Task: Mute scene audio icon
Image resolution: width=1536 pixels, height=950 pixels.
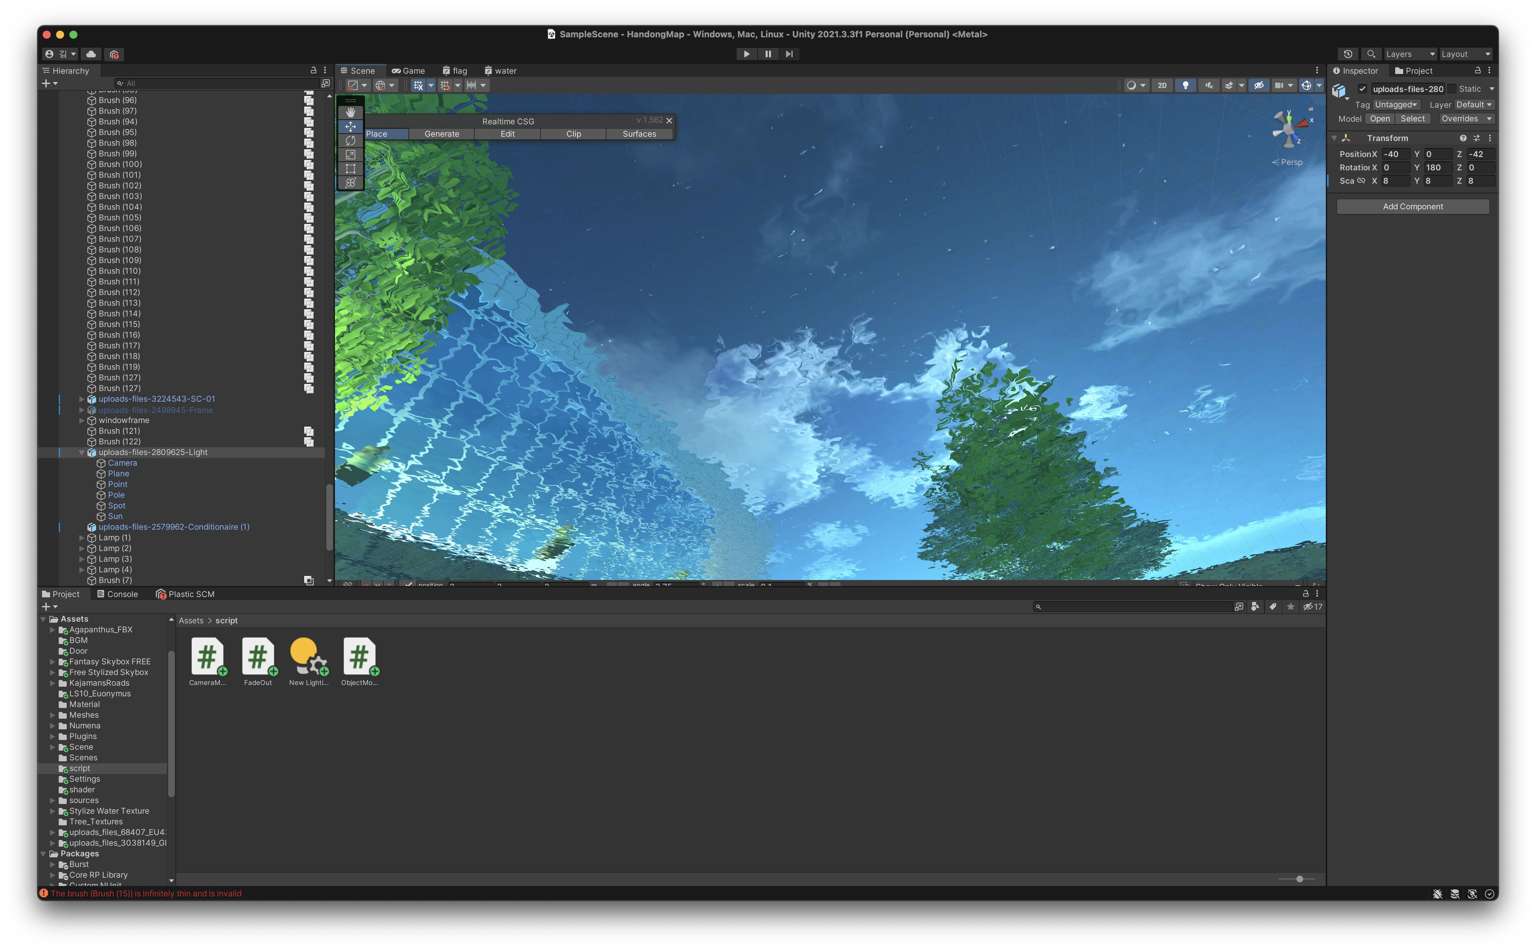Action: click(1208, 85)
